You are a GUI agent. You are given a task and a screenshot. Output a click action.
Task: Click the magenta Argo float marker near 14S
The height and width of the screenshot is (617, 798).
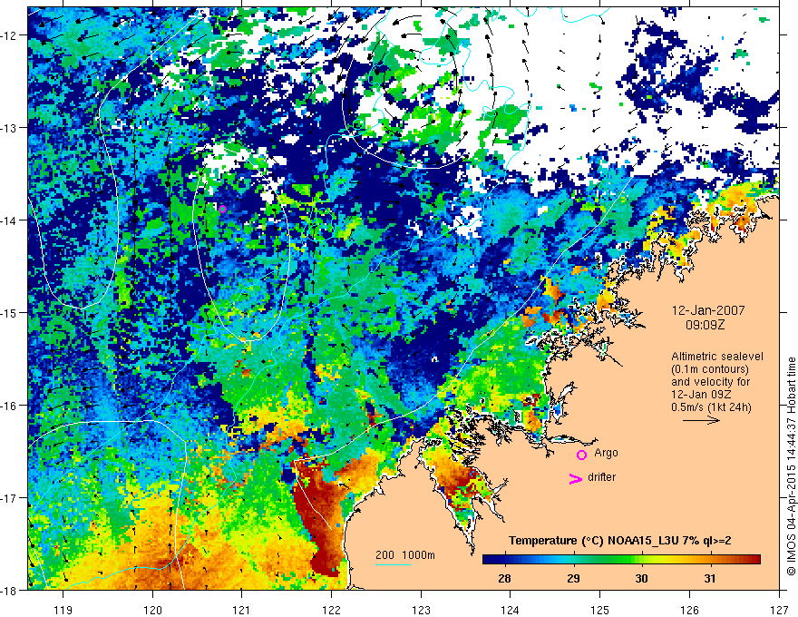[222, 209]
